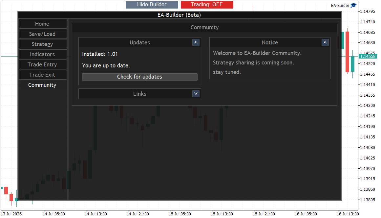Click the 1.13805 price axis label
This screenshot has width=381, height=218.
pyautogui.click(x=368, y=200)
